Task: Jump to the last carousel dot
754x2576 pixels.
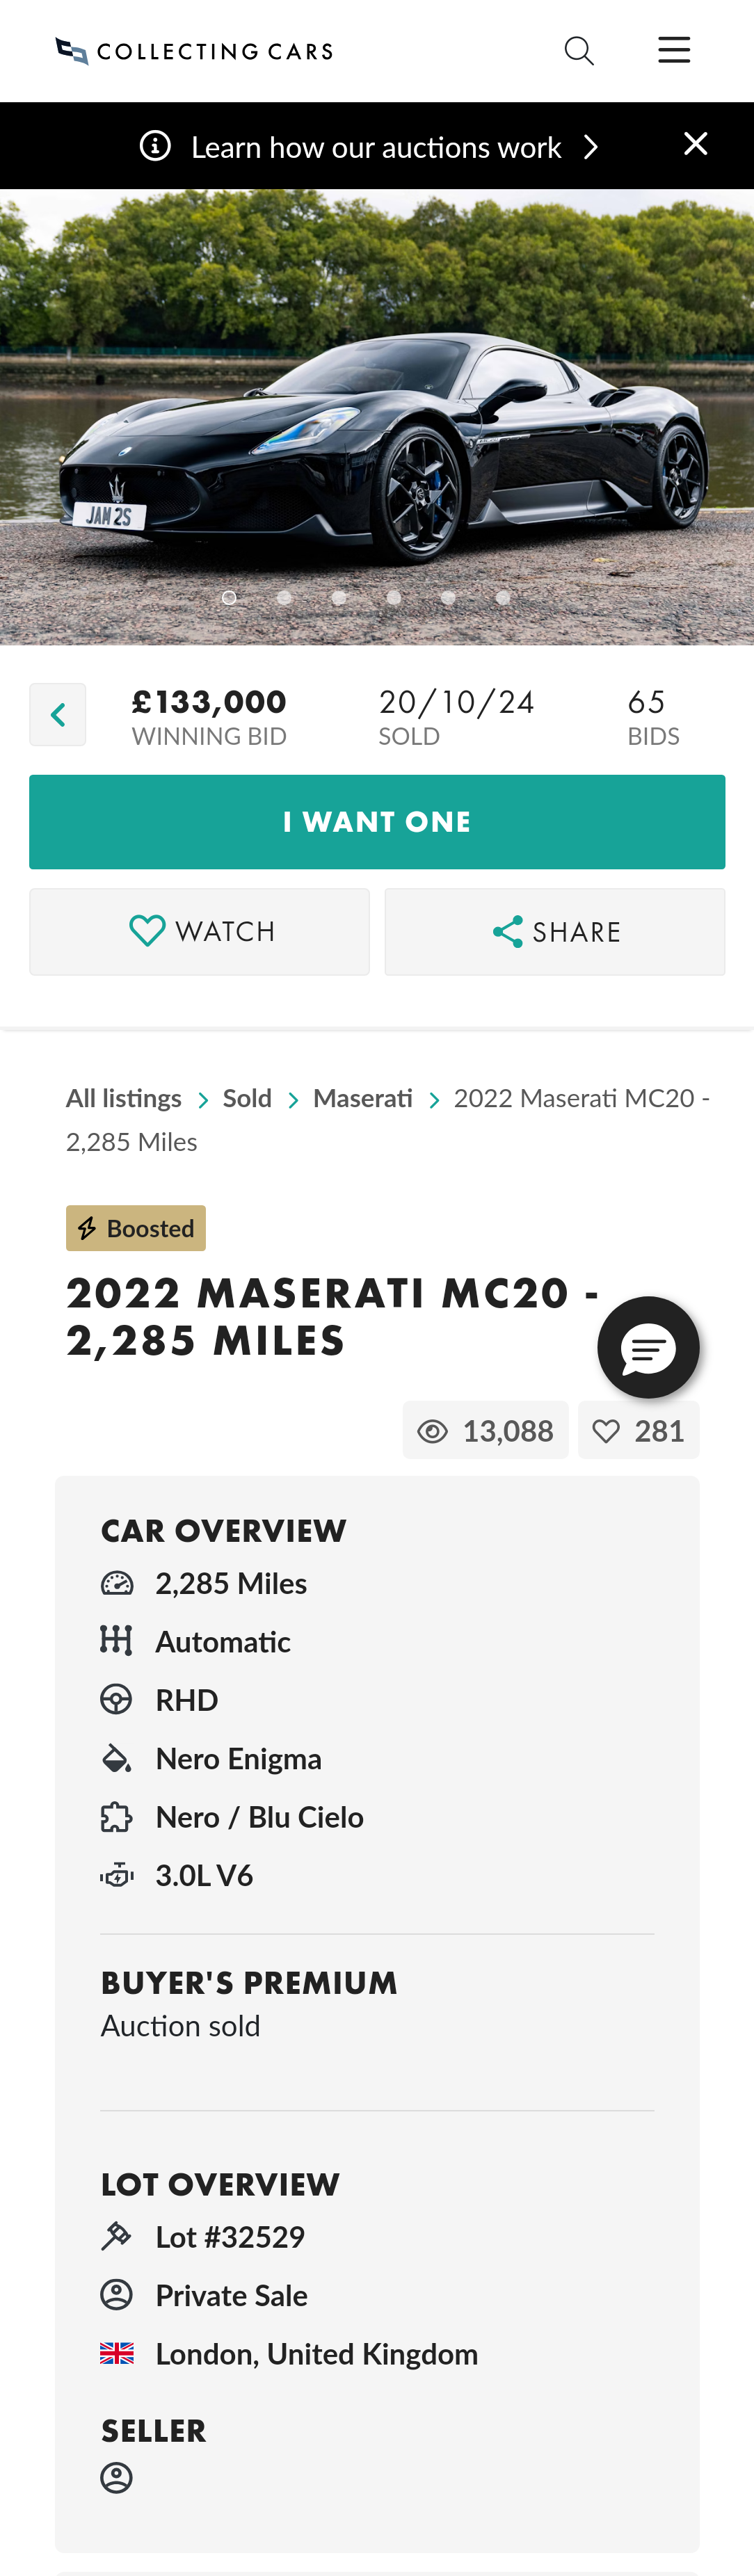Action: (503, 597)
